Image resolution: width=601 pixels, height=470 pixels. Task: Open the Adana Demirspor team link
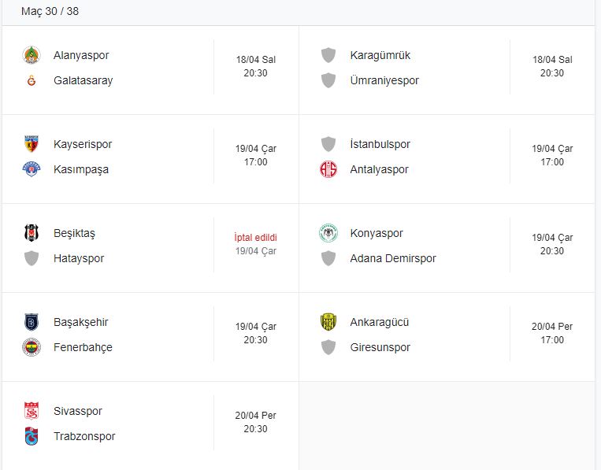click(x=392, y=258)
